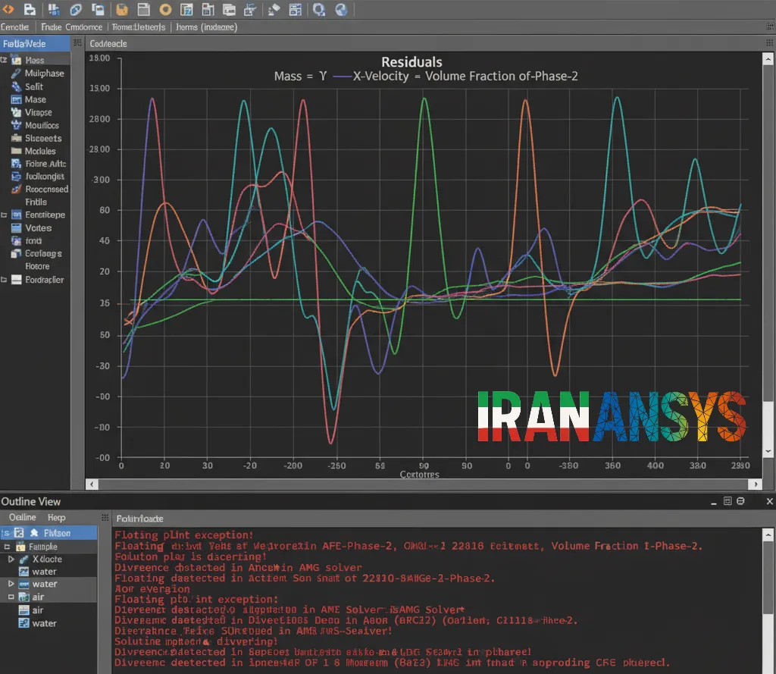Click the Mouilocs item icon
Screen dimensions: 776x674
pyautogui.click(x=17, y=125)
